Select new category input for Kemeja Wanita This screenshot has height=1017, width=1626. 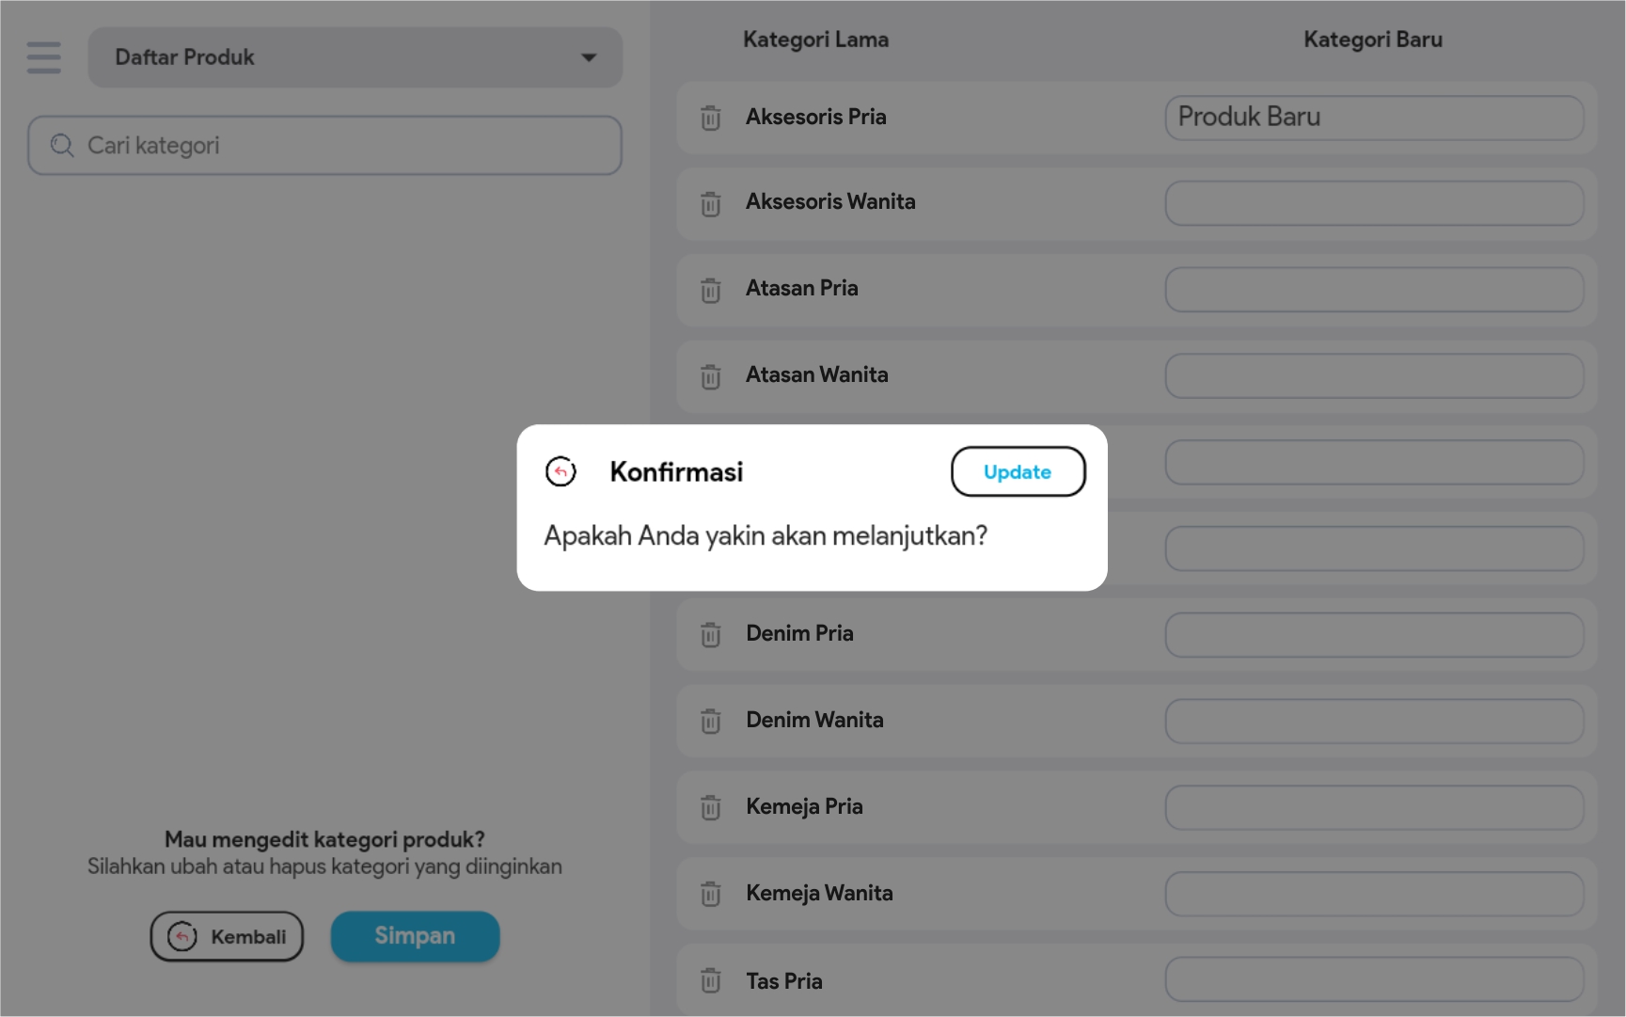(1374, 894)
